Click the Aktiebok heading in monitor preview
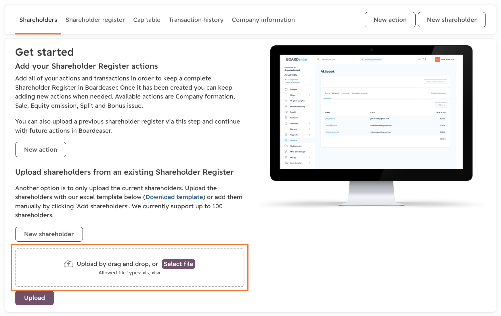501x316 pixels. [328, 72]
